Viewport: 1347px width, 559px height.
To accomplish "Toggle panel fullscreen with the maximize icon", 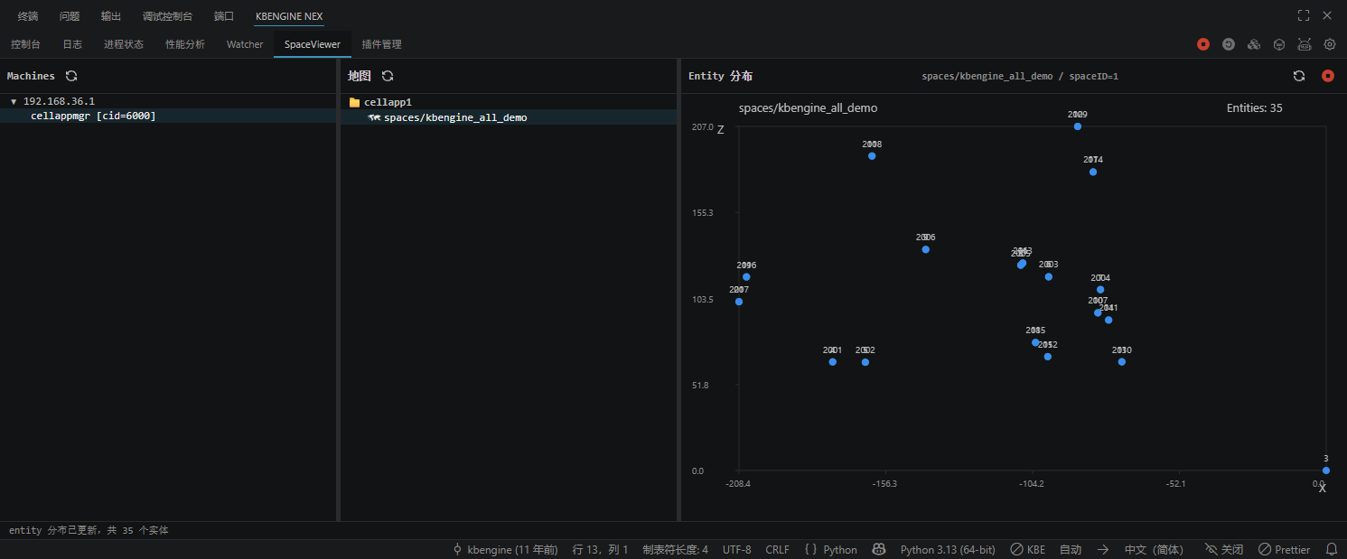I will [1304, 15].
